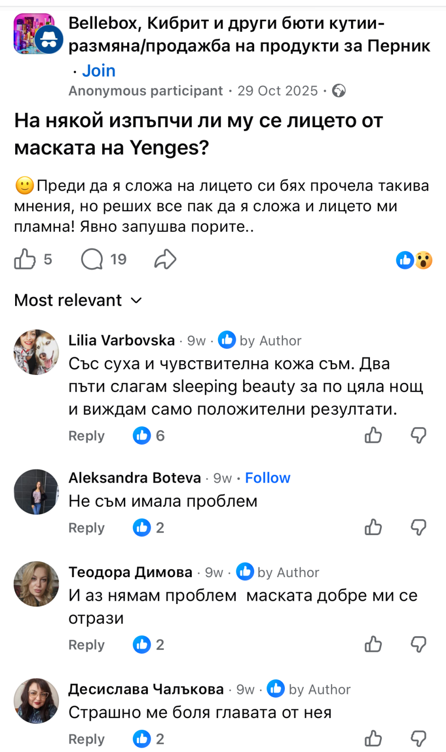Reply to Десислава Чалъкова's comment
Viewport: 446px width, 752px height.
coord(86,739)
